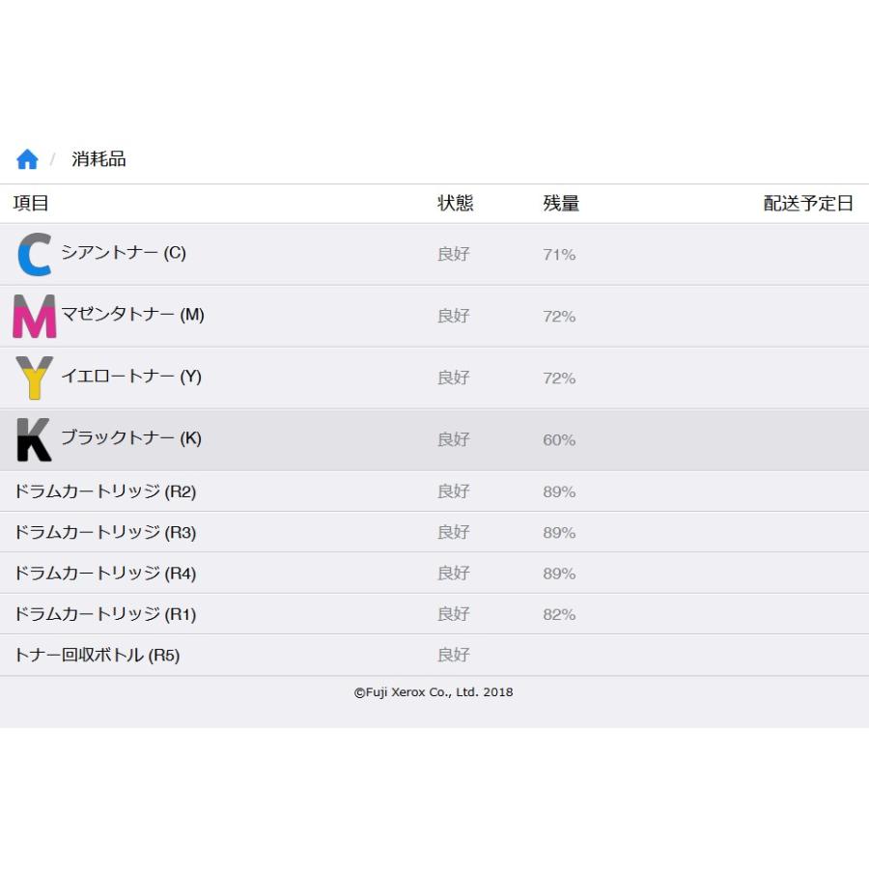Click the home icon in the breadcrumb
Screen dimensions: 869x869
(x=26, y=157)
